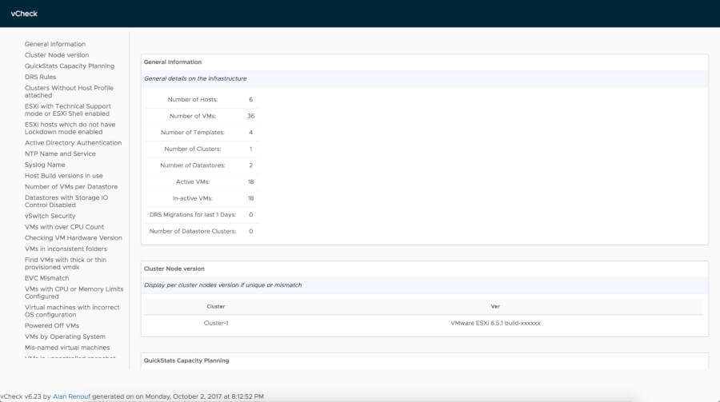Select Powered Off VMs link
The width and height of the screenshot is (720, 402).
coord(52,326)
